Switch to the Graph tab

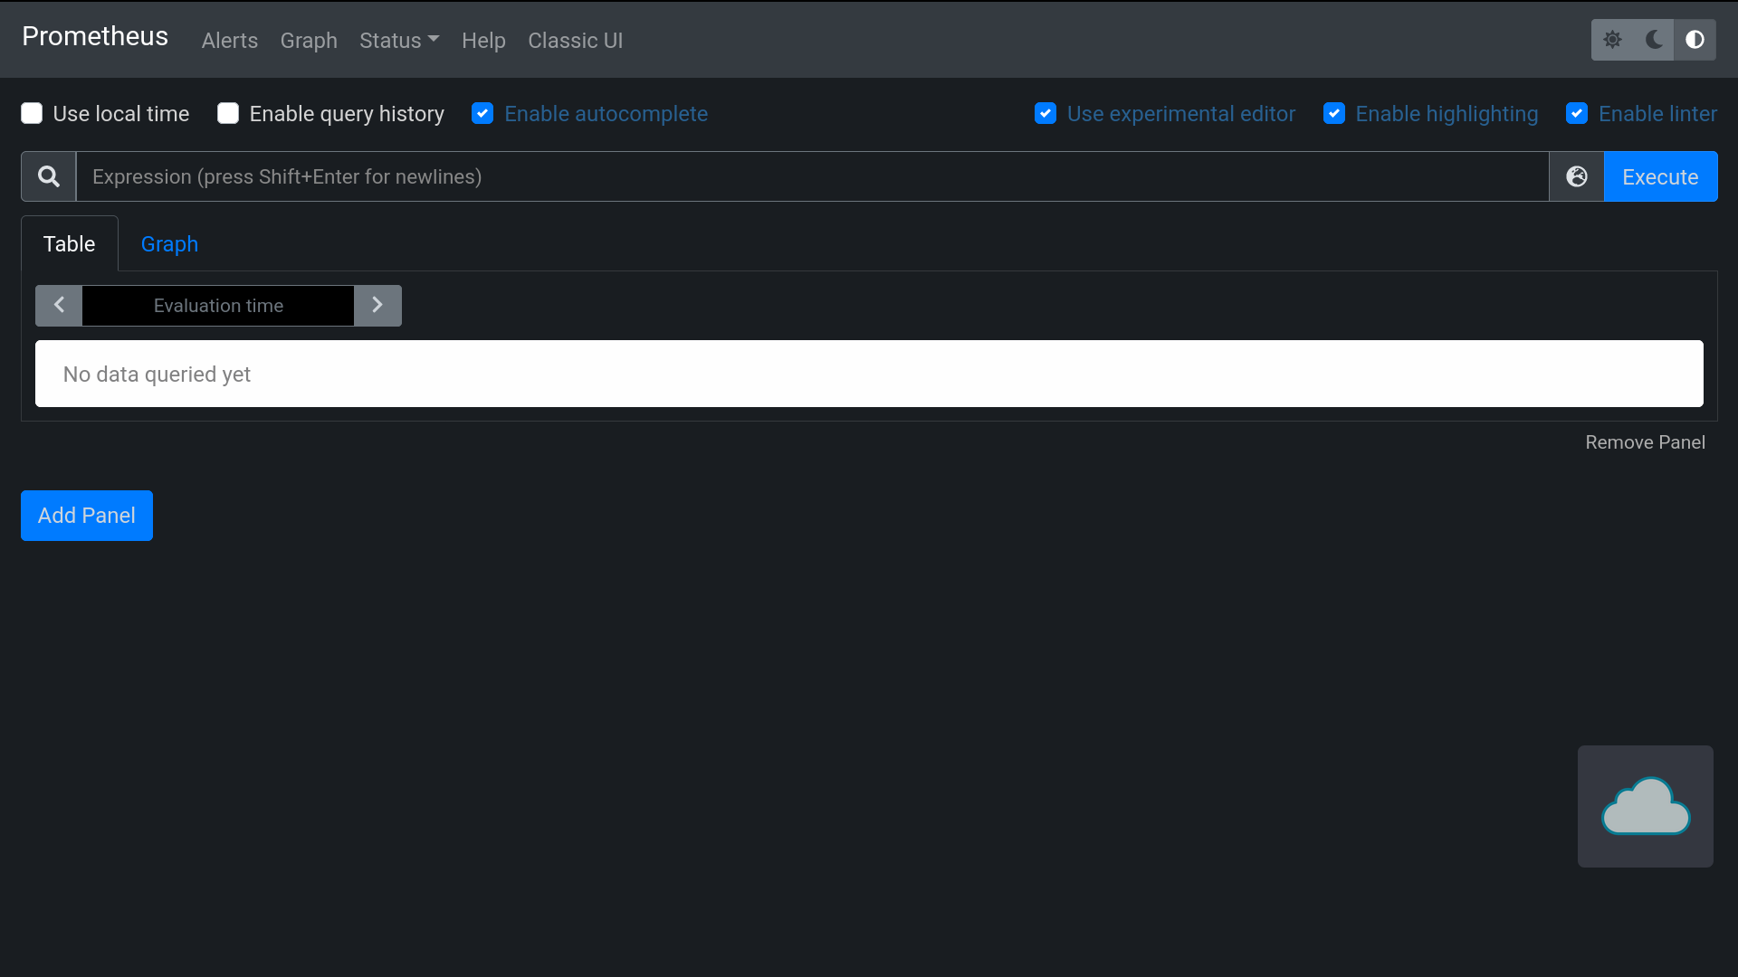tap(169, 244)
